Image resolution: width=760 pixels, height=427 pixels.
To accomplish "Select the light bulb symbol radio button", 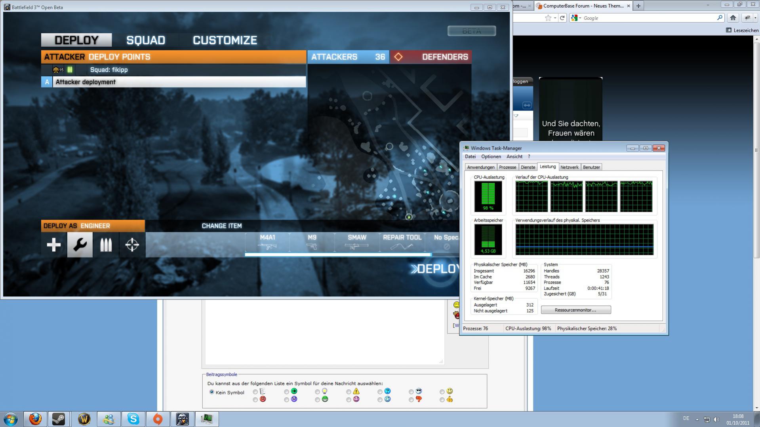I will tap(317, 392).
